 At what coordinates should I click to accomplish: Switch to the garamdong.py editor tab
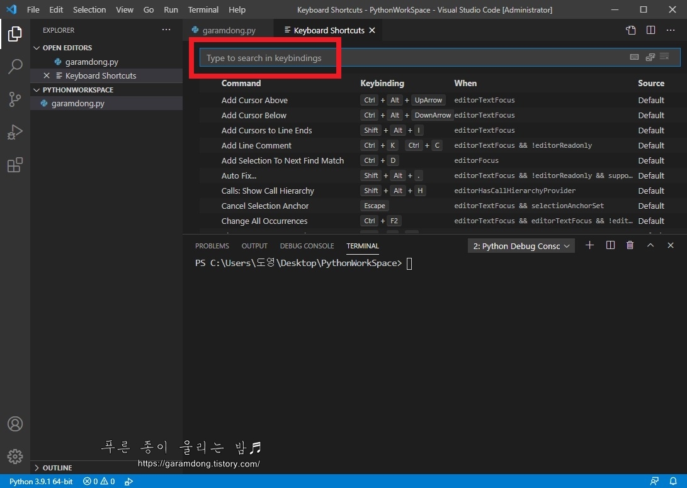pyautogui.click(x=229, y=30)
